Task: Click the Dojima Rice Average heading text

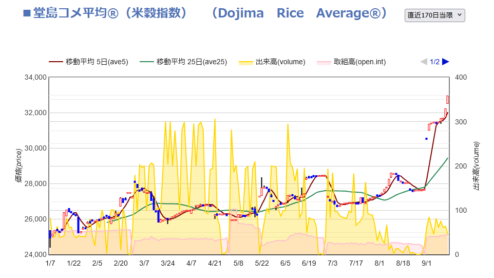Action: (299, 13)
